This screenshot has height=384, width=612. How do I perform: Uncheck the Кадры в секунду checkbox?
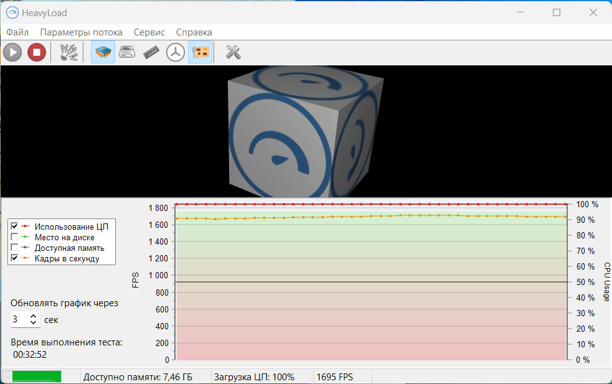[14, 258]
